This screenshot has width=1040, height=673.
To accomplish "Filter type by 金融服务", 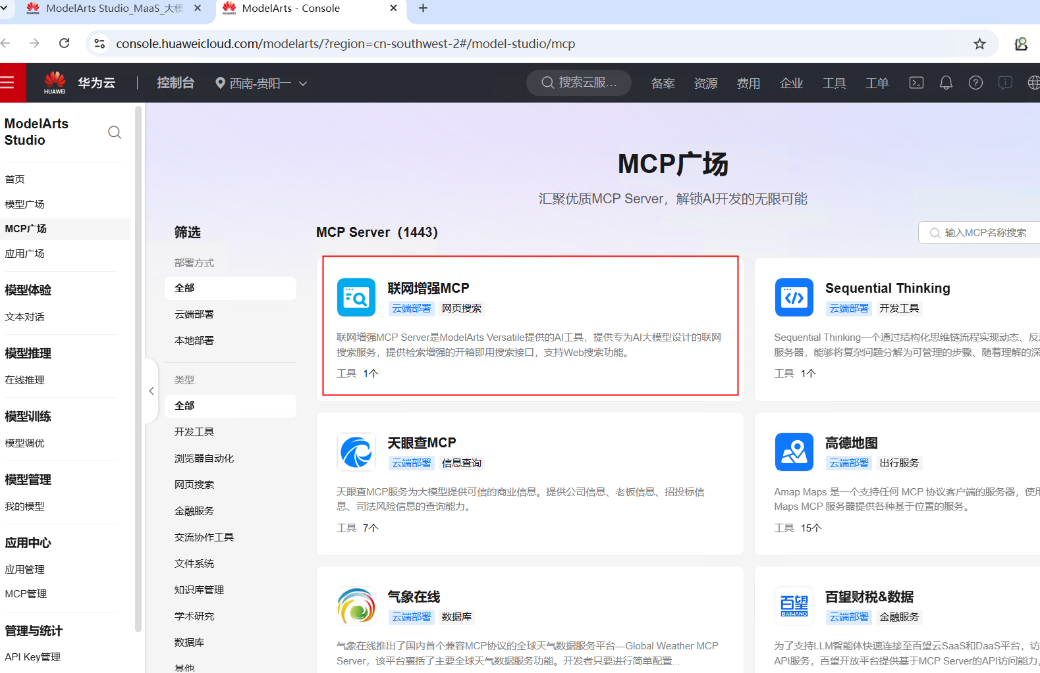I will click(194, 511).
